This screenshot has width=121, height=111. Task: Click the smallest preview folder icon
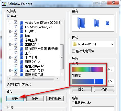click(x=107, y=23)
